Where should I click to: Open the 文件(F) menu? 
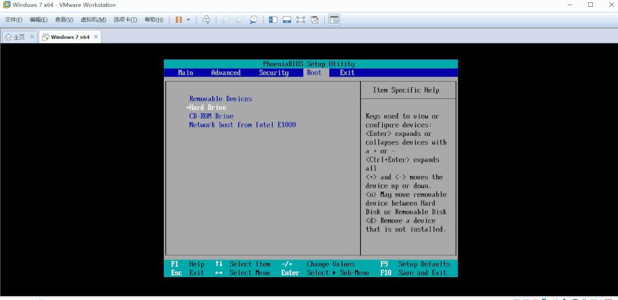tap(13, 19)
